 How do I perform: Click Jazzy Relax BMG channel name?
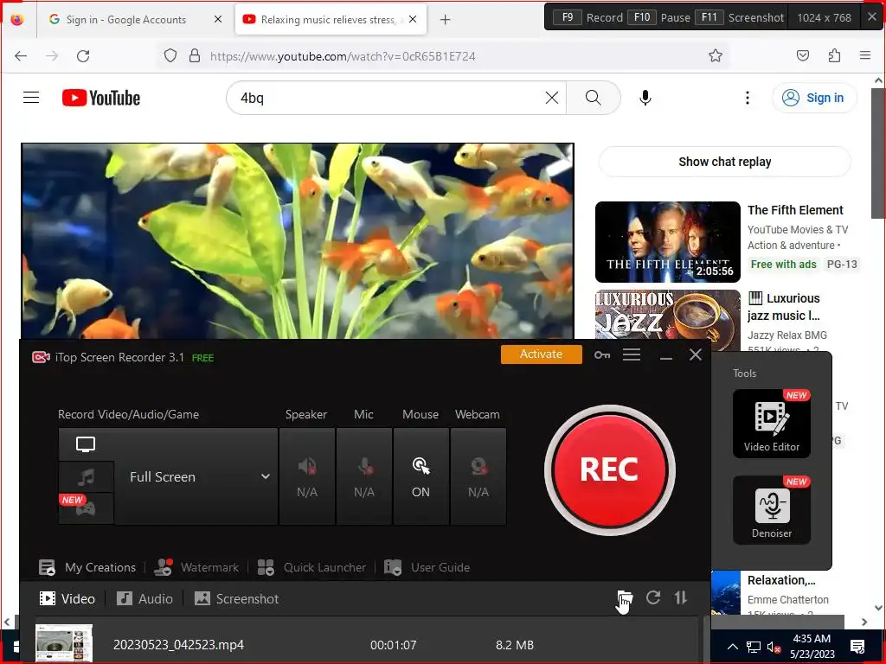click(x=787, y=335)
